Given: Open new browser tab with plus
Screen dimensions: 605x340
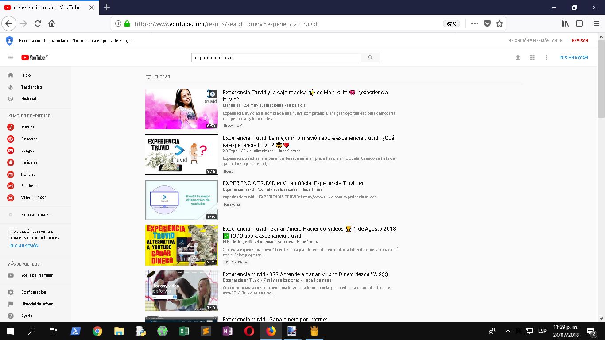Looking at the screenshot, I should tap(107, 7).
